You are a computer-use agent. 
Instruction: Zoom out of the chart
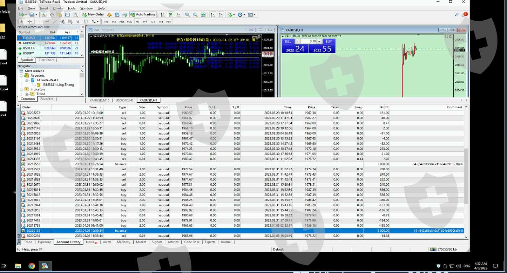(195, 15)
